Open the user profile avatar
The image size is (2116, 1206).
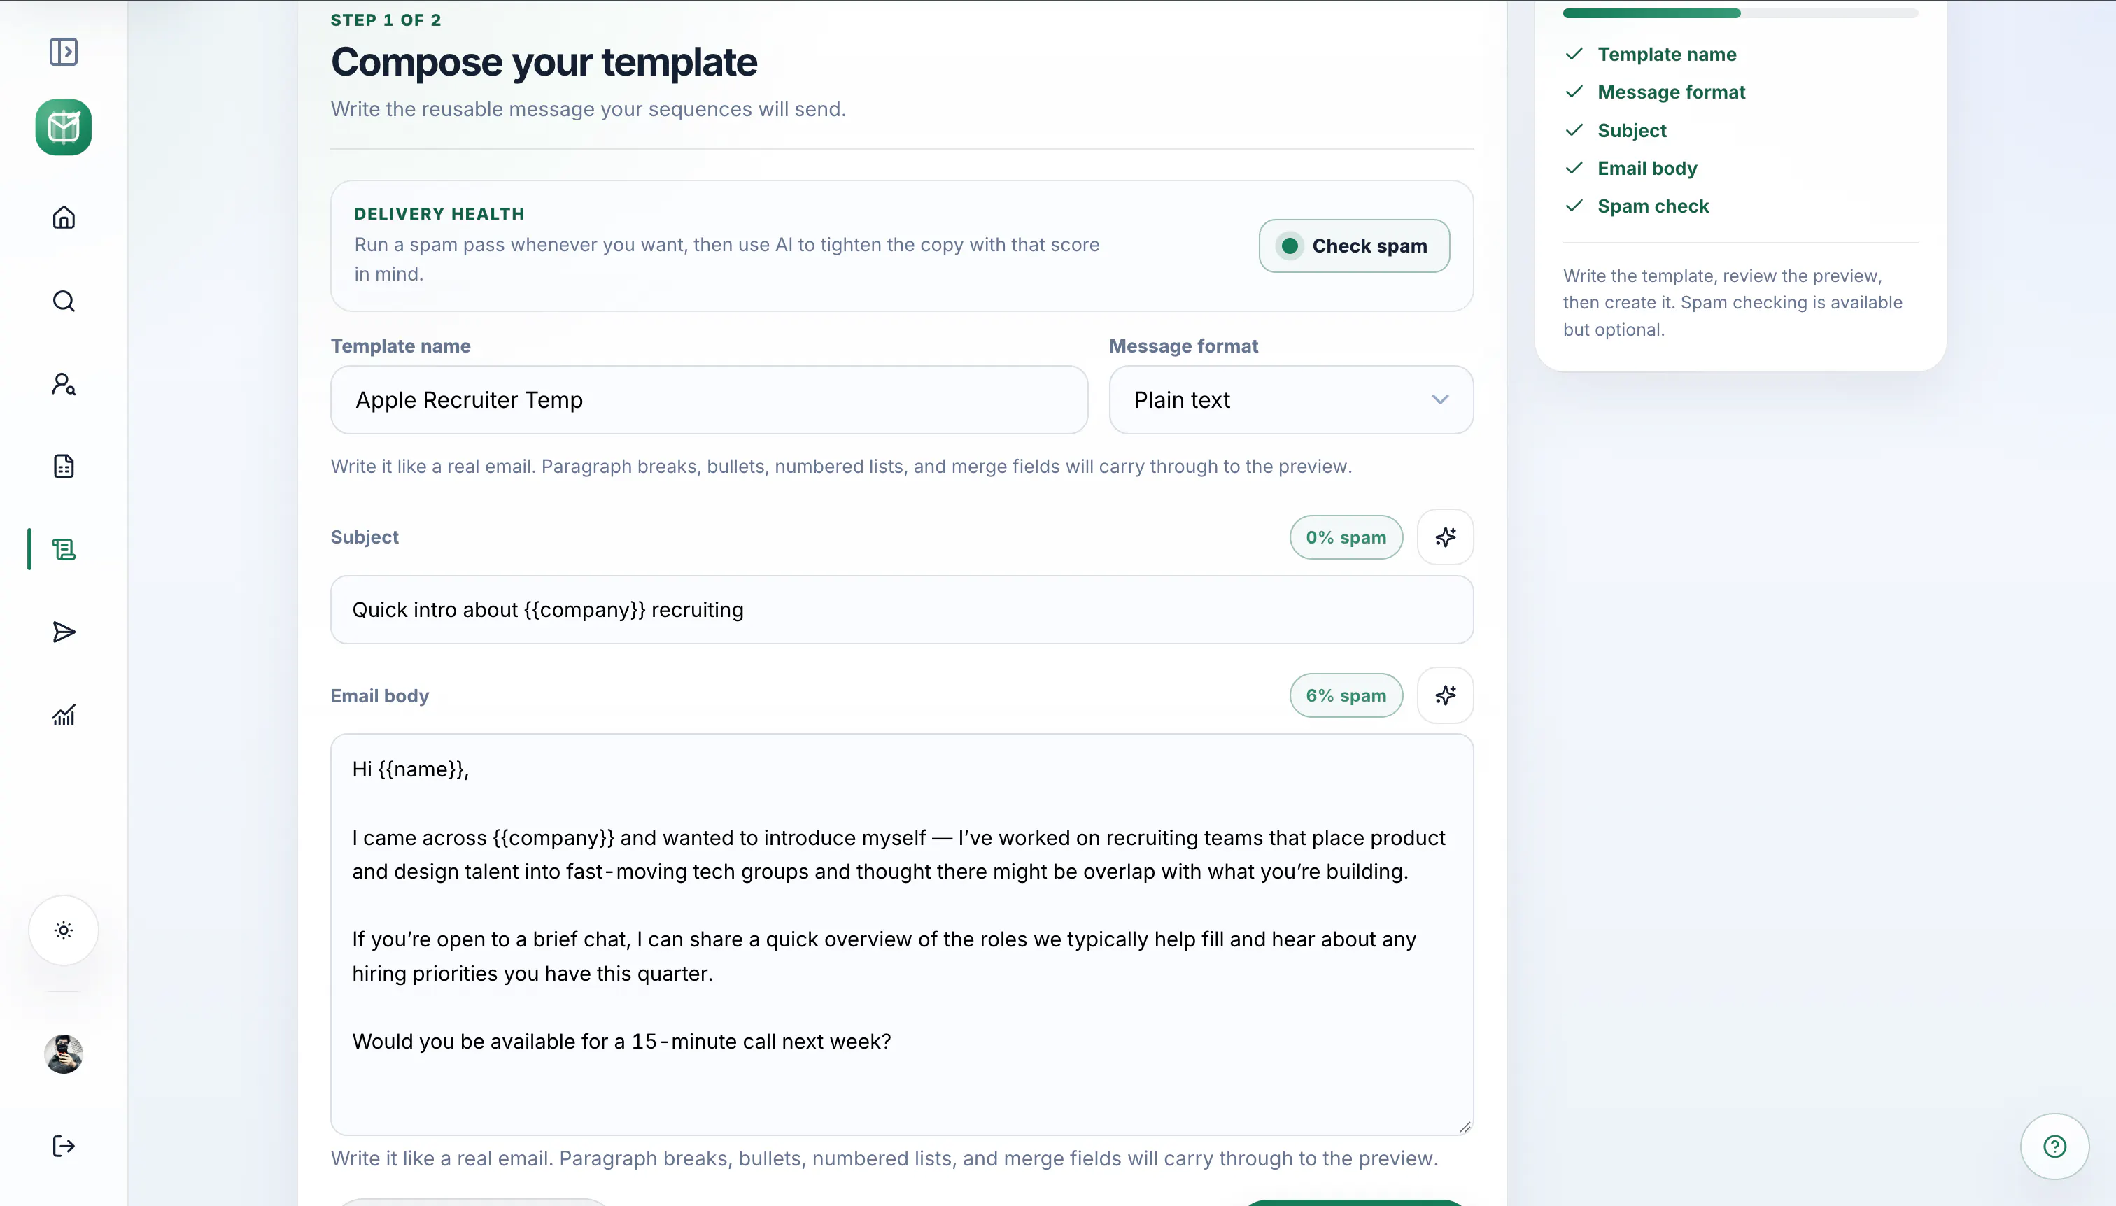tap(64, 1054)
